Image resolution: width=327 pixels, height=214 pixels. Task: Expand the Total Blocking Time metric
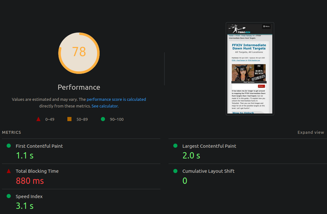click(x=81, y=176)
